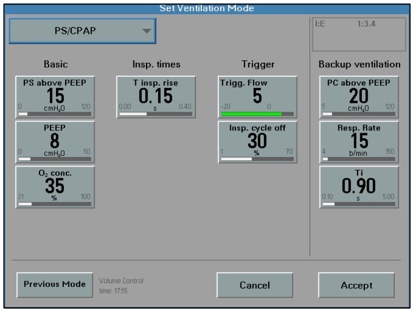Select the PS above PEEP setting
Viewport: 413px width, 311px height.
54,97
